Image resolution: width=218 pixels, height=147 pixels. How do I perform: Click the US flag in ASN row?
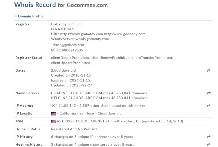(53, 121)
